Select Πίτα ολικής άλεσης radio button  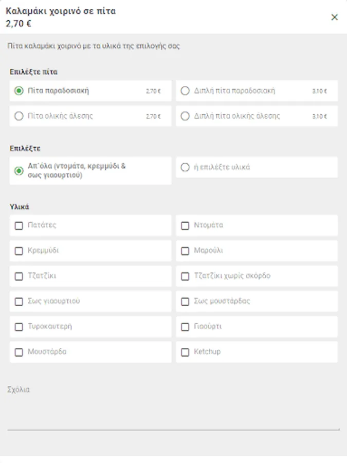19,116
